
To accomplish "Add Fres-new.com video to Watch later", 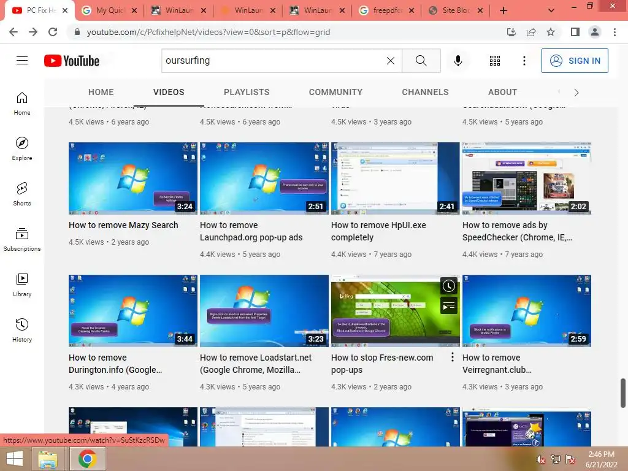I will (448, 286).
